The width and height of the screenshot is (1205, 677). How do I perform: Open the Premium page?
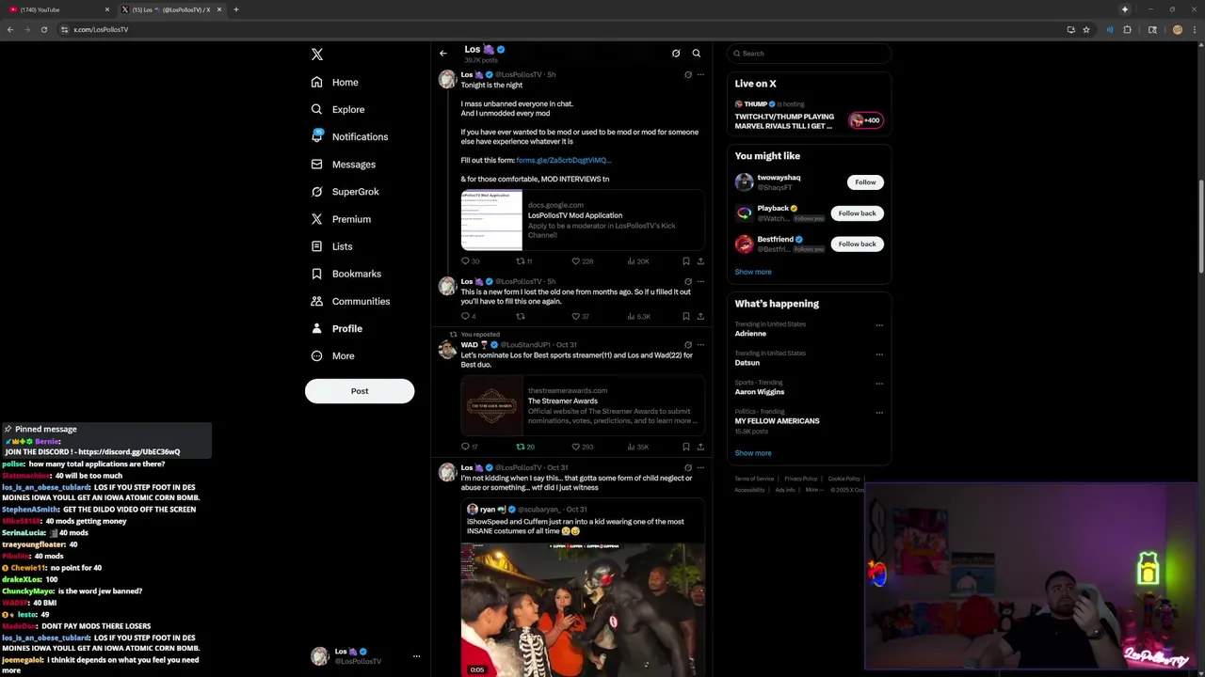click(341, 219)
